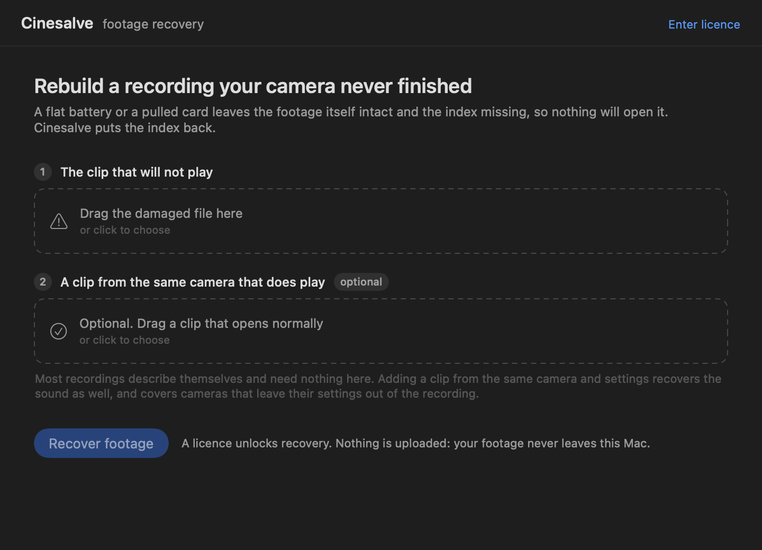
Task: Click the paragraph 'Most recordings describe themselves'
Action: 378,386
